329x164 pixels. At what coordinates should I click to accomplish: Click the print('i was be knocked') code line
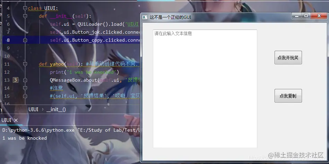point(85,72)
